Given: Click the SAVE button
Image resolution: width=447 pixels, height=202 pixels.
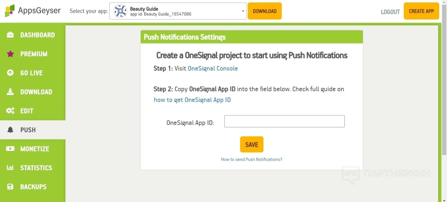Looking at the screenshot, I should 252,144.
